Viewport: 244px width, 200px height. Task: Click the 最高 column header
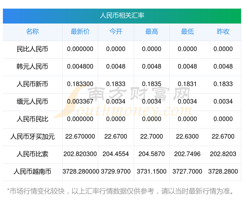point(152,32)
